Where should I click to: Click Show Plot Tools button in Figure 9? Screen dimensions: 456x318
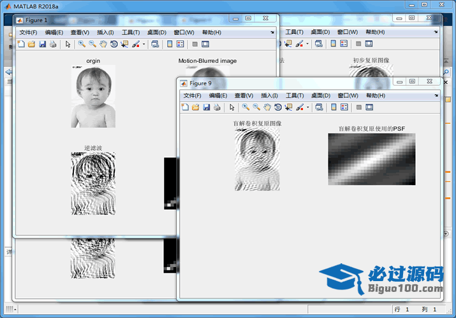click(x=369, y=107)
